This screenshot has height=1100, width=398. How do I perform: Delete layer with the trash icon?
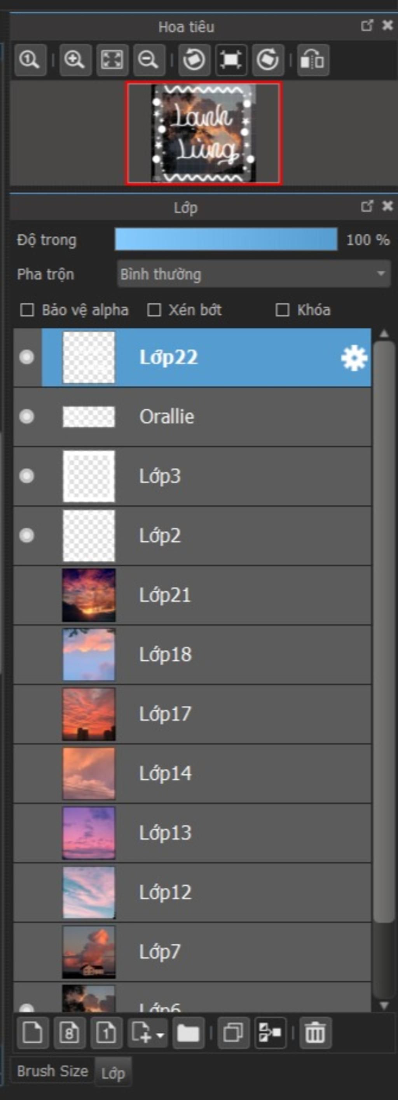[x=315, y=1033]
